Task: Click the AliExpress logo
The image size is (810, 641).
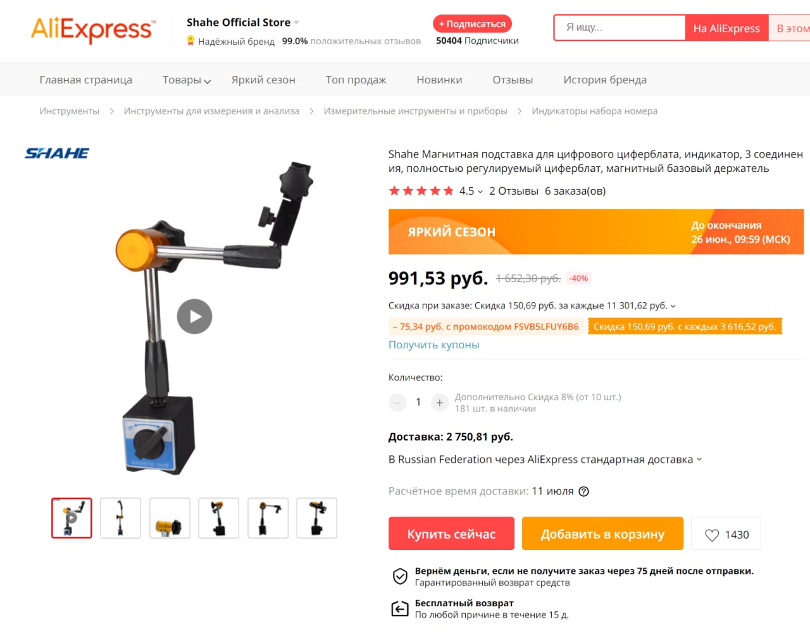Action: click(92, 29)
